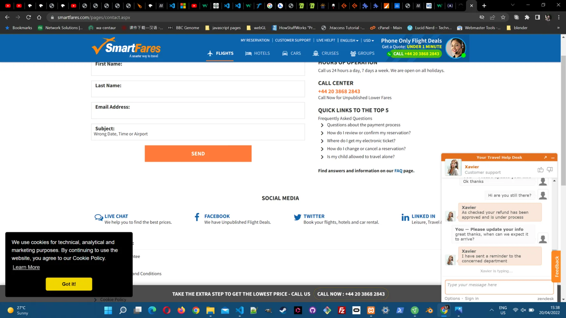Screen dimensions: 566x318
Task: Bookmark this page with the star icon
Action: click(x=503, y=17)
